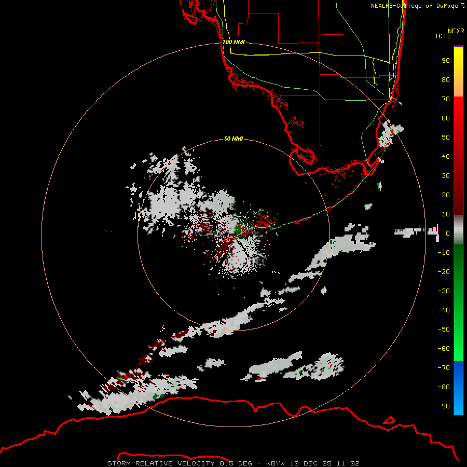Pick the orange band of the color scale

click(458, 89)
